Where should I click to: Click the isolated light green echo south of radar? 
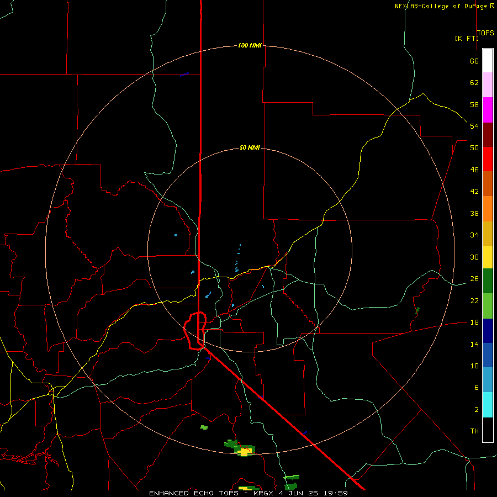204,427
